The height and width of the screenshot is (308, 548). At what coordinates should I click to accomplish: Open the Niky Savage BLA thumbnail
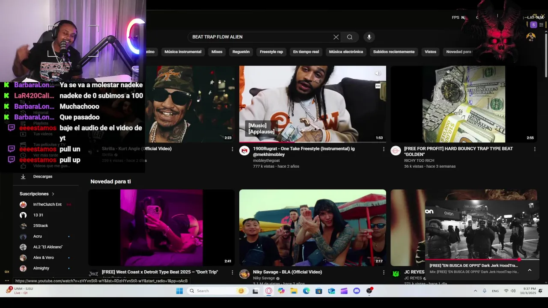point(313,228)
